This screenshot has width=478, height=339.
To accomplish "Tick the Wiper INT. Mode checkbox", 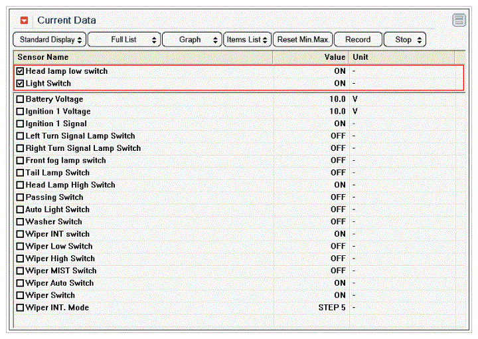I will coord(20,308).
